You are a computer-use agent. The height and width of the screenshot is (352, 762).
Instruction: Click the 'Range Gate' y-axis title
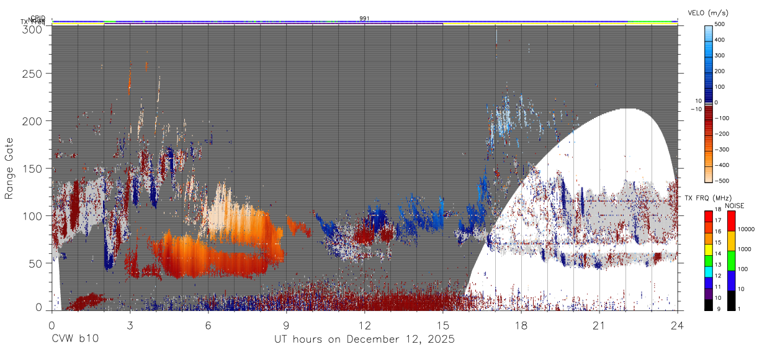9,169
